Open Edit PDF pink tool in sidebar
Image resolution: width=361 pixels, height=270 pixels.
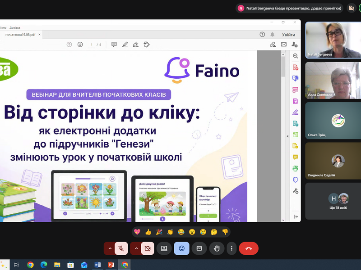pyautogui.click(x=296, y=101)
